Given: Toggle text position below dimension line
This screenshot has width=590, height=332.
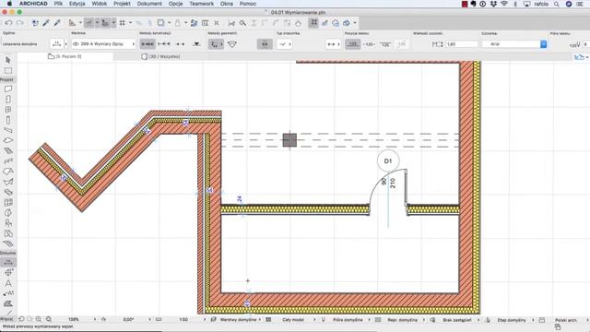Looking at the screenshot, I should pyautogui.click(x=385, y=44).
